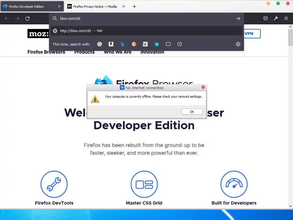Search this time with Amazon

[111, 44]
